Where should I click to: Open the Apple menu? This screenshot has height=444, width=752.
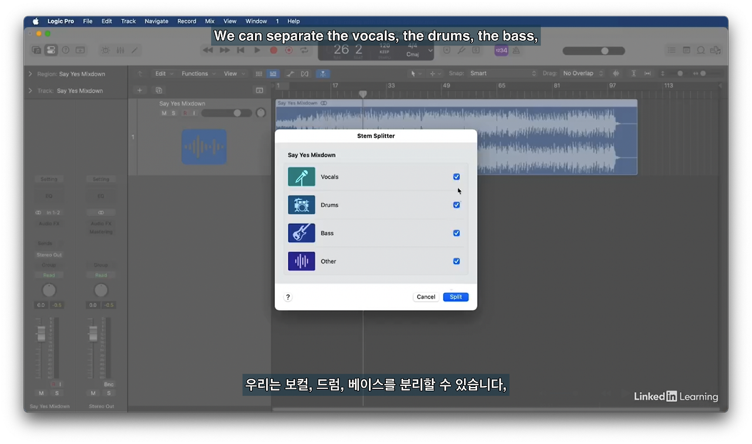point(35,21)
